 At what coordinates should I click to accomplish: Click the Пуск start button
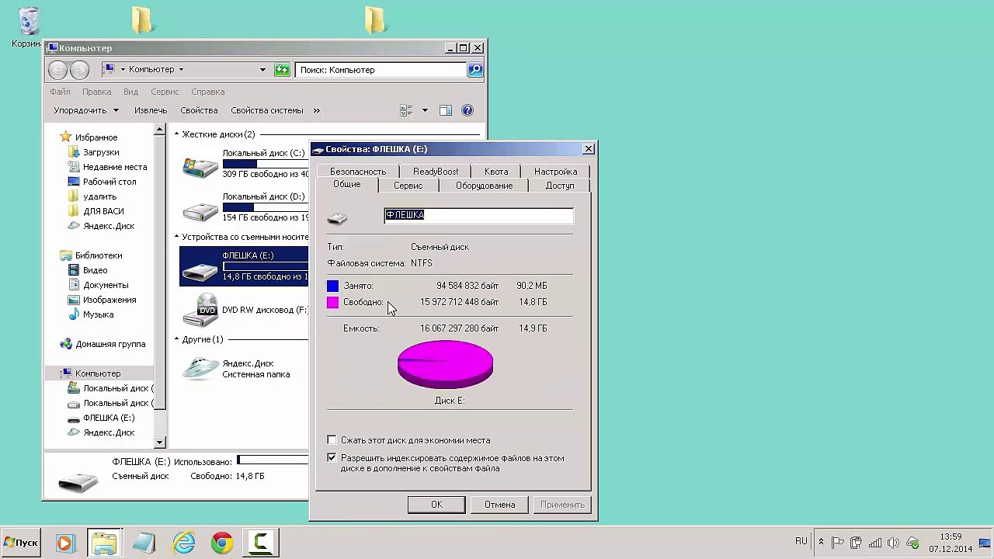coord(21,543)
